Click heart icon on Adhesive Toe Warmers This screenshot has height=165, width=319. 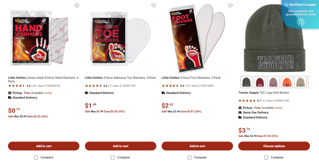(x=154, y=6)
